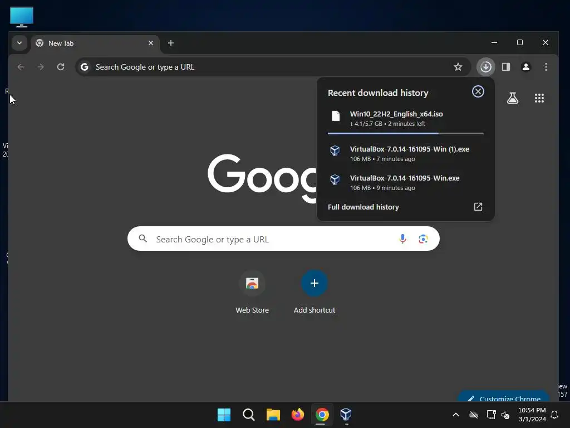Open File Explorer from taskbar
Screen dimensions: 570x428
click(x=273, y=415)
